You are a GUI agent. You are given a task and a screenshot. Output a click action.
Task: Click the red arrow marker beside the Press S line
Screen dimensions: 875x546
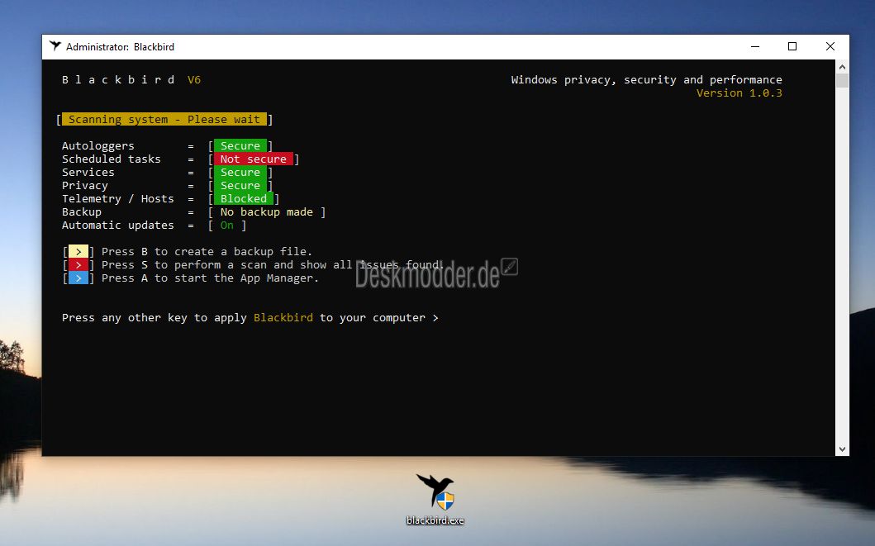tap(78, 265)
